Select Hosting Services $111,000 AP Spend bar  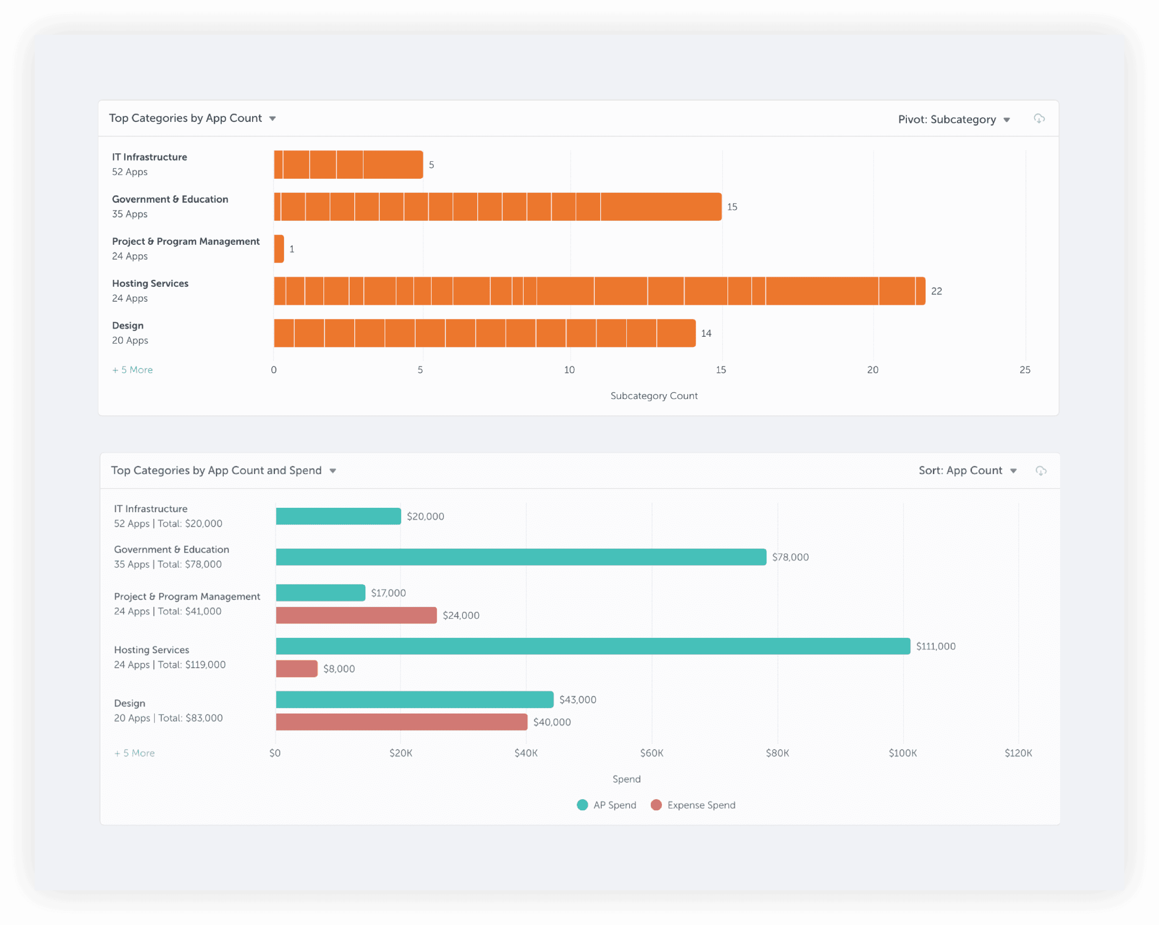(593, 646)
